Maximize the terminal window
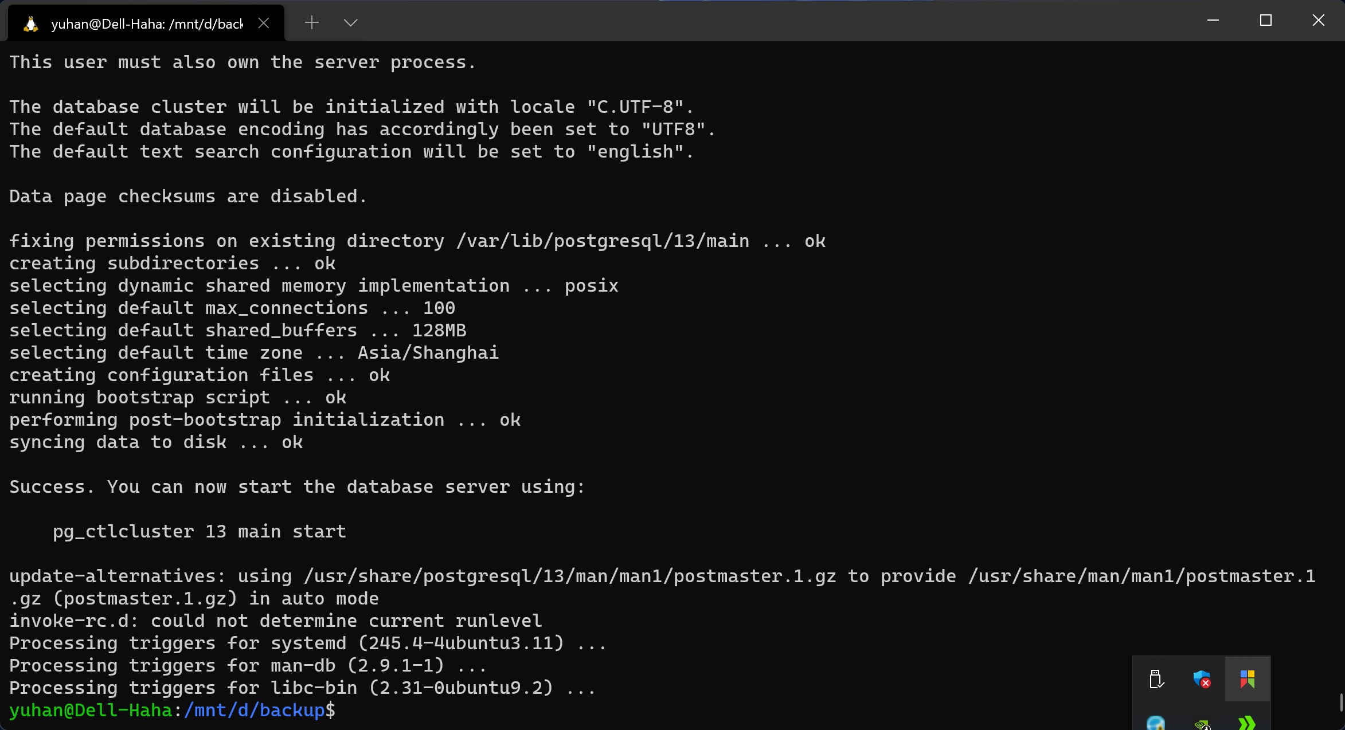Image resolution: width=1345 pixels, height=730 pixels. 1266,21
